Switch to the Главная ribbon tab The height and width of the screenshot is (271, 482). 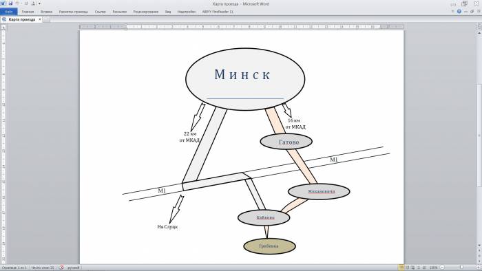pyautogui.click(x=28, y=12)
